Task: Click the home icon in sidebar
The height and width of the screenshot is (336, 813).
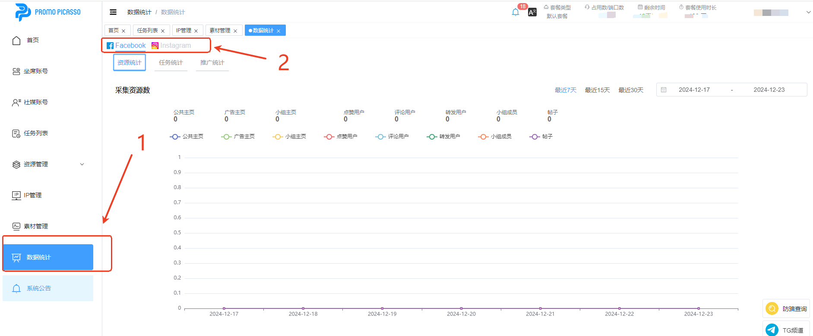Action: click(x=16, y=40)
